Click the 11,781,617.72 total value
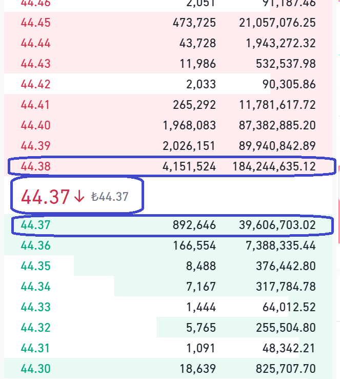 [x=277, y=105]
